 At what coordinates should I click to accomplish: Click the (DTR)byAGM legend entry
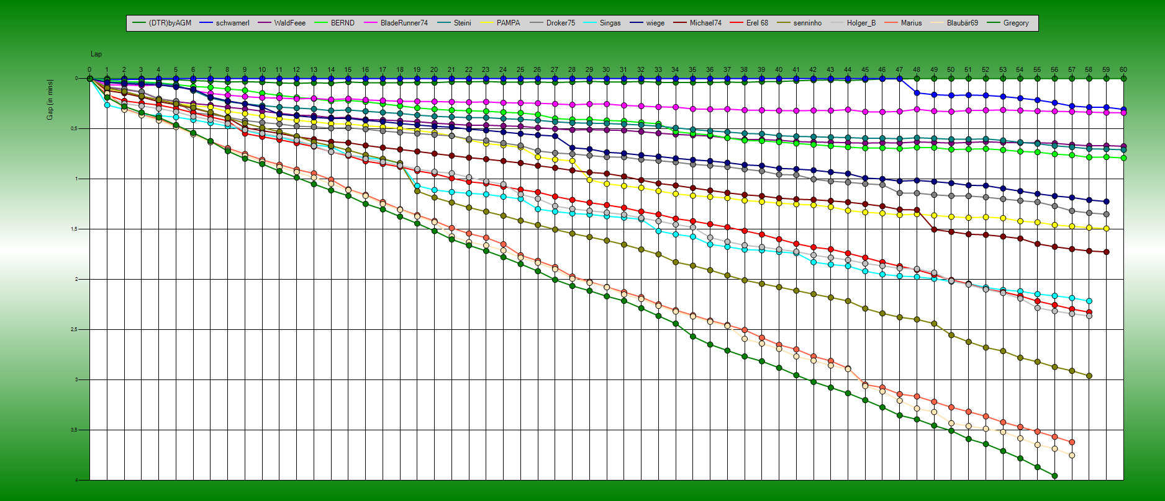pos(161,23)
